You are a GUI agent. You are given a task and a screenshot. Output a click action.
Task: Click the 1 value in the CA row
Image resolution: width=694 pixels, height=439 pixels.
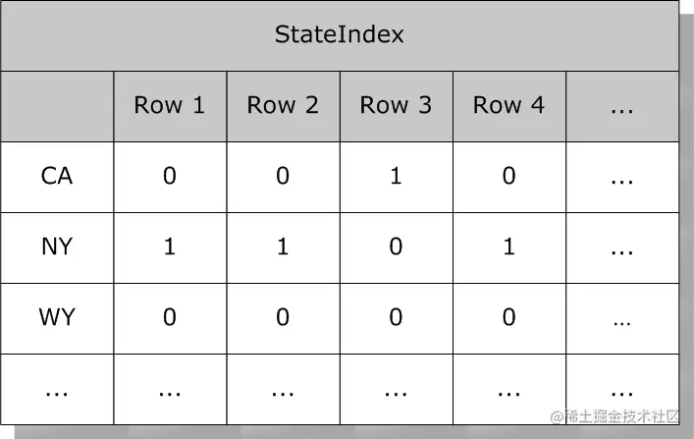pos(396,177)
